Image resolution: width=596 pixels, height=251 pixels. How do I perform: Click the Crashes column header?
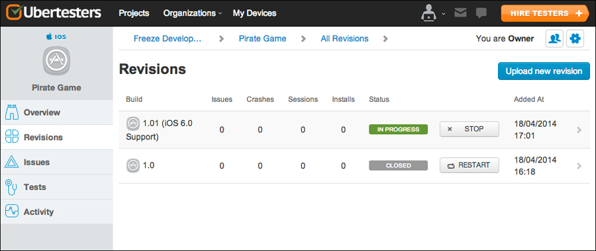click(260, 99)
